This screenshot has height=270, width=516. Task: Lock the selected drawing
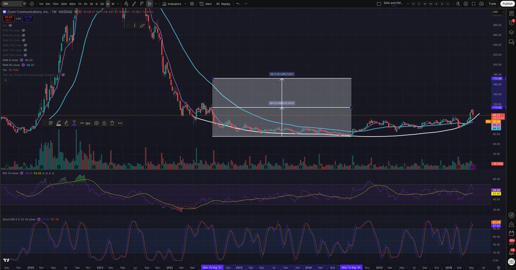coord(104,123)
